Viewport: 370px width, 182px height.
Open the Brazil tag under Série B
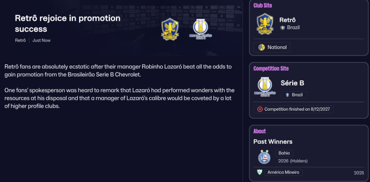click(294, 95)
